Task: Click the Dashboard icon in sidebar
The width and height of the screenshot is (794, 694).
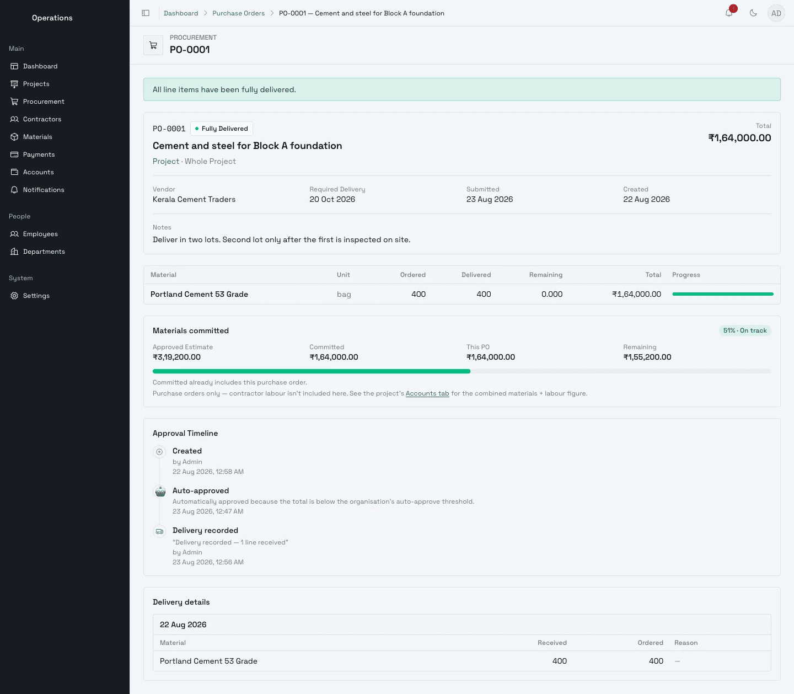Action: (14, 66)
